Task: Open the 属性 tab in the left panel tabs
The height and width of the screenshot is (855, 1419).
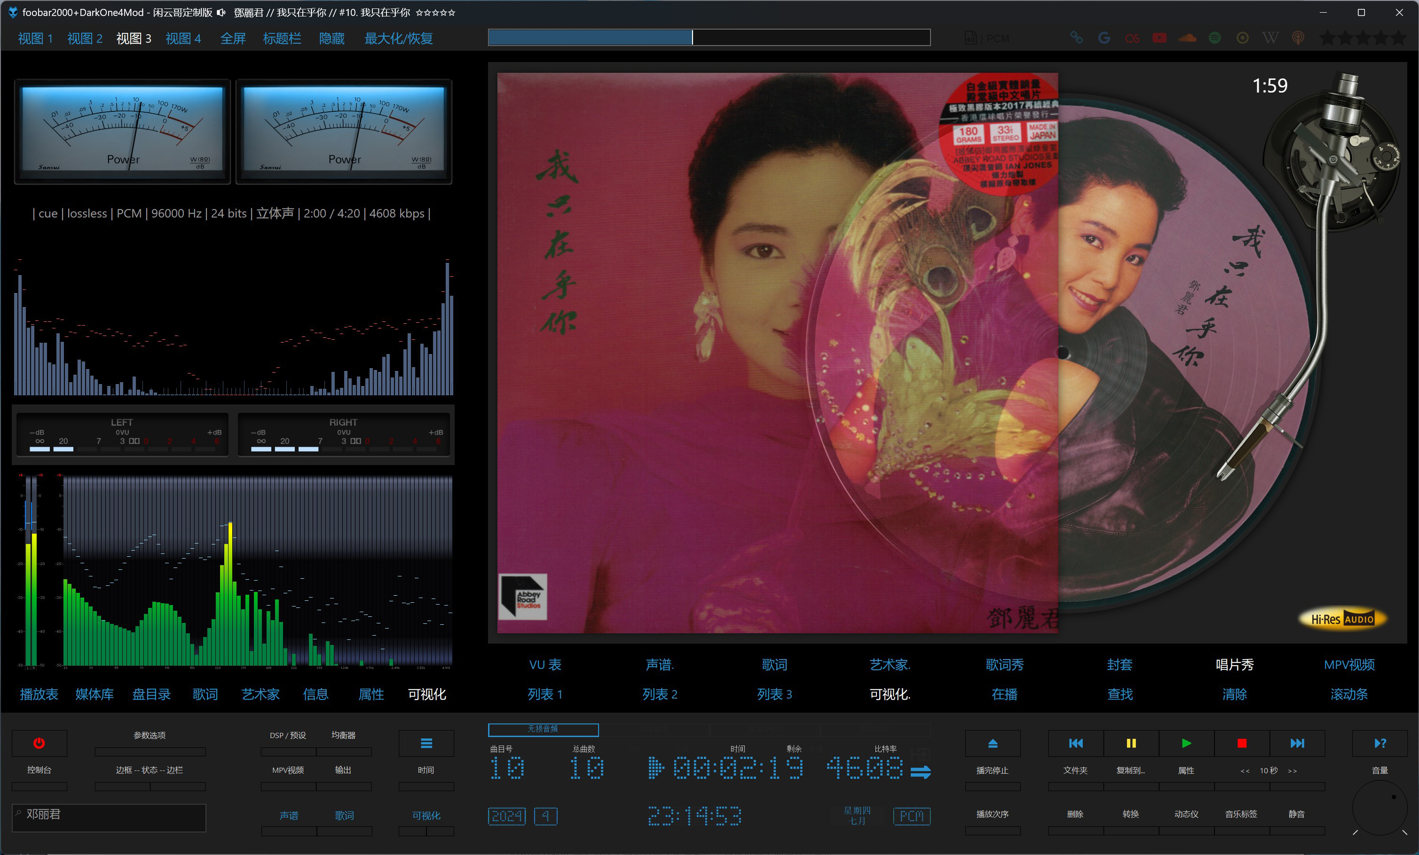Action: coord(371,694)
